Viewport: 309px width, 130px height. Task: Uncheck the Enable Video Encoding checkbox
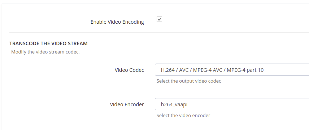[x=159, y=19]
